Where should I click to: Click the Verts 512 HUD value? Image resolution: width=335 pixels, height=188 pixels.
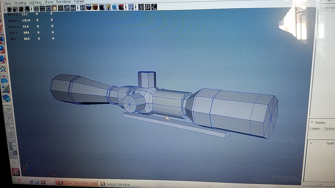pos(25,14)
